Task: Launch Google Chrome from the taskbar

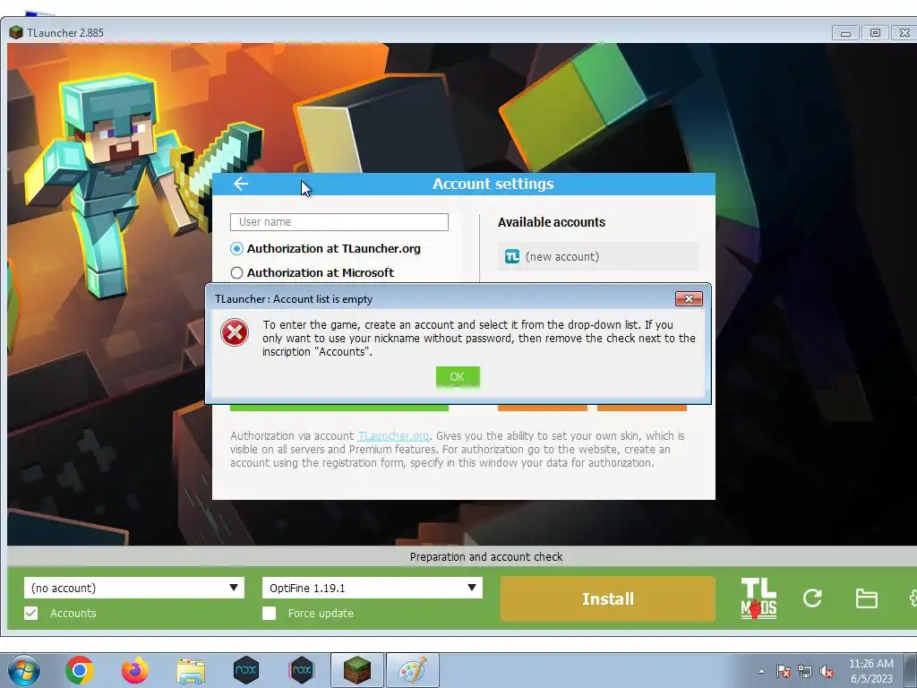Action: 80,670
